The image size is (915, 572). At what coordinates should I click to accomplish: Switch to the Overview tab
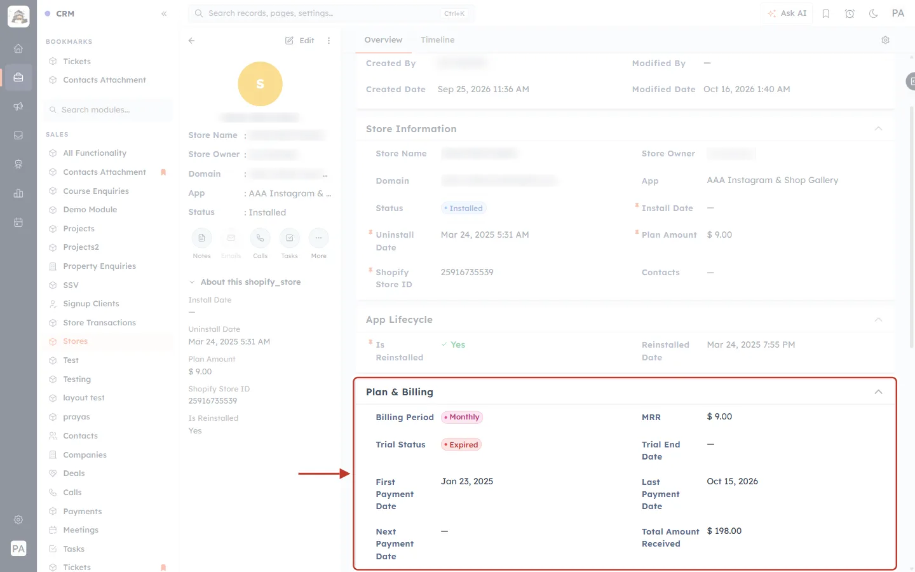[383, 40]
